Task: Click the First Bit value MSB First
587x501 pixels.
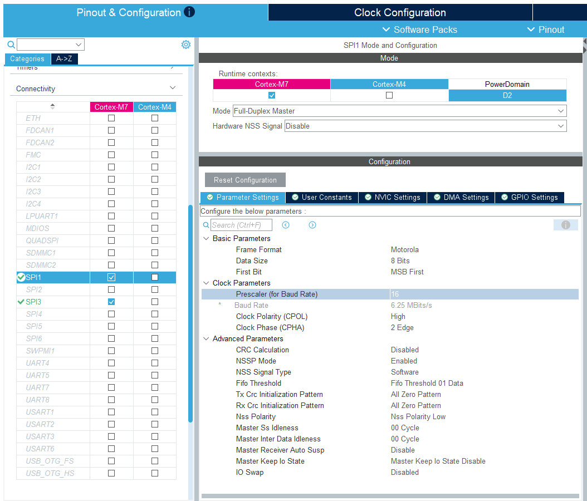Action: click(x=407, y=272)
